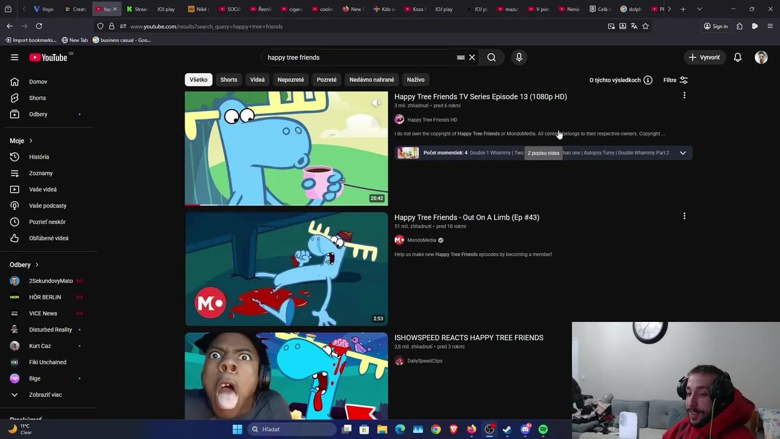Start voice search with microphone icon
This screenshot has height=439, width=780.
click(519, 57)
